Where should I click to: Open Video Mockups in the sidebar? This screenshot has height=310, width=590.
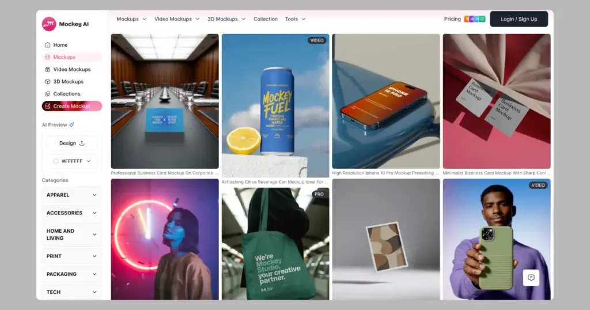coord(71,69)
